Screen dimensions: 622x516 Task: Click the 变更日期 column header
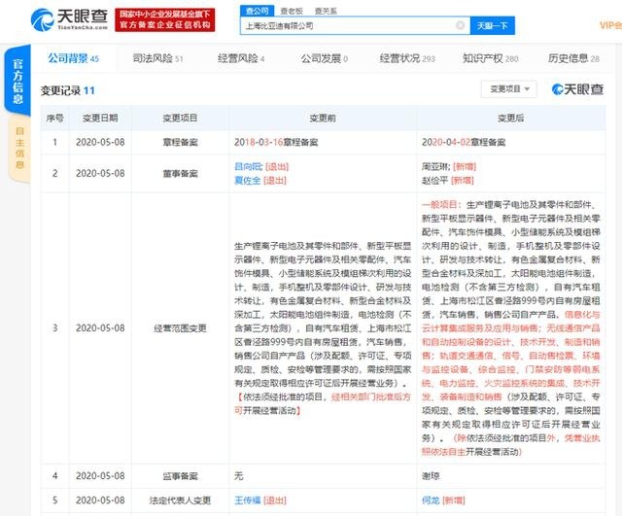pos(100,118)
